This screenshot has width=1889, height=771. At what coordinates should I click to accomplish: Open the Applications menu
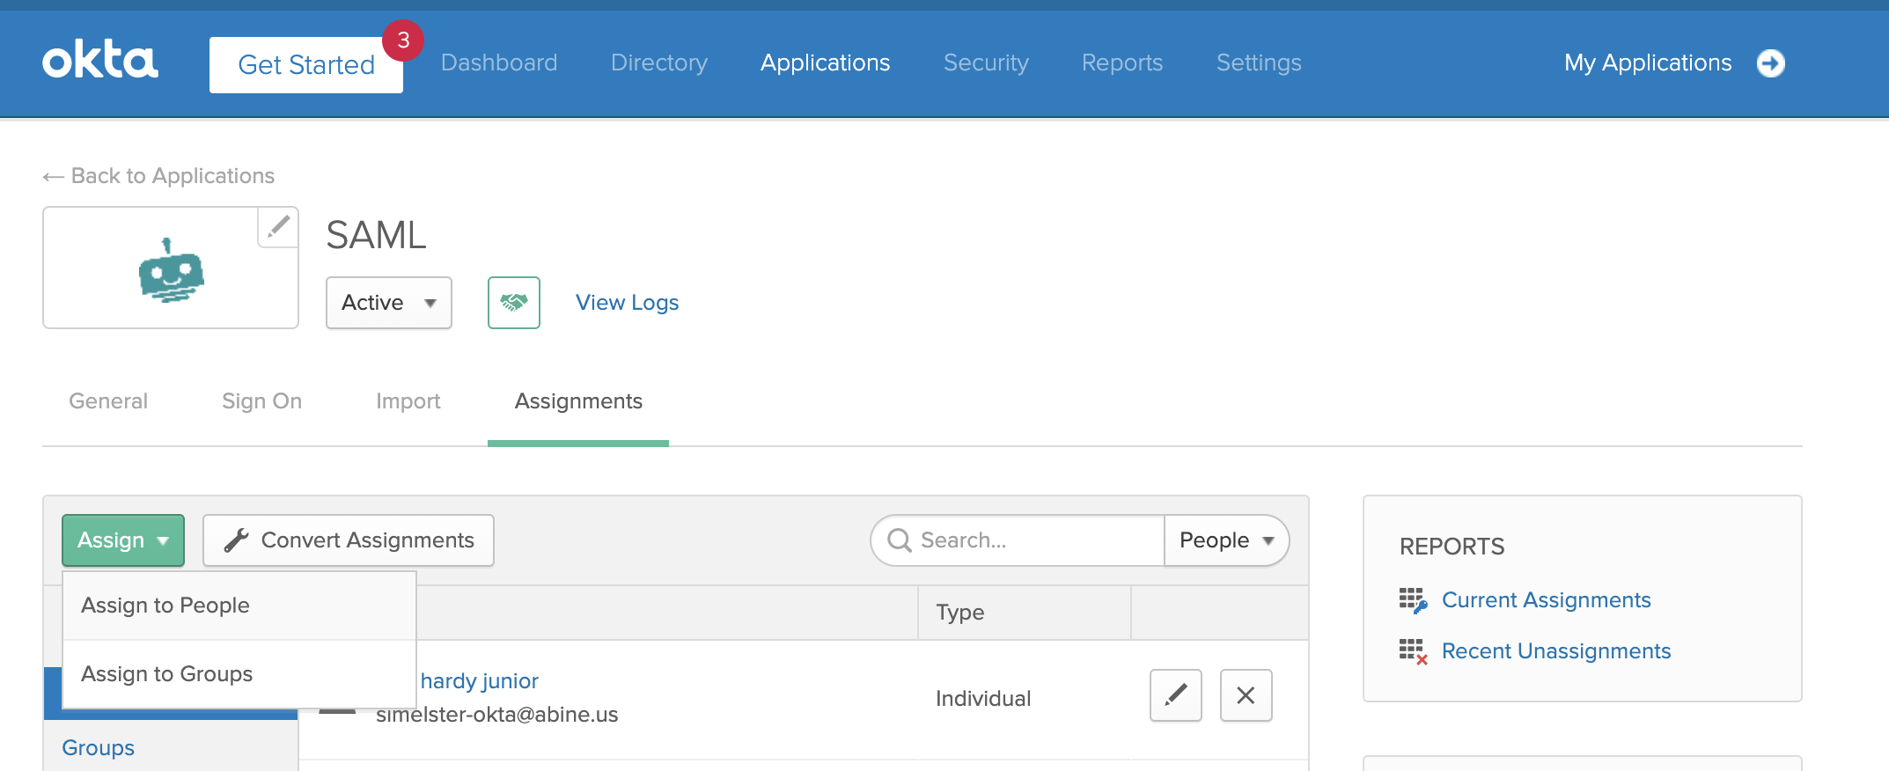[x=826, y=62]
